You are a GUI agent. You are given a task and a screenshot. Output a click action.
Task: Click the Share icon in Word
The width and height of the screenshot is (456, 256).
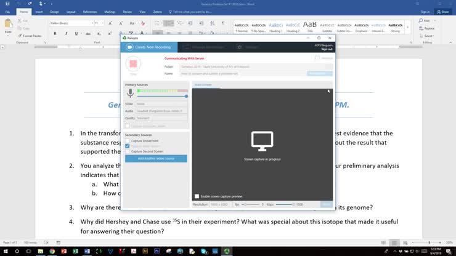coord(442,11)
